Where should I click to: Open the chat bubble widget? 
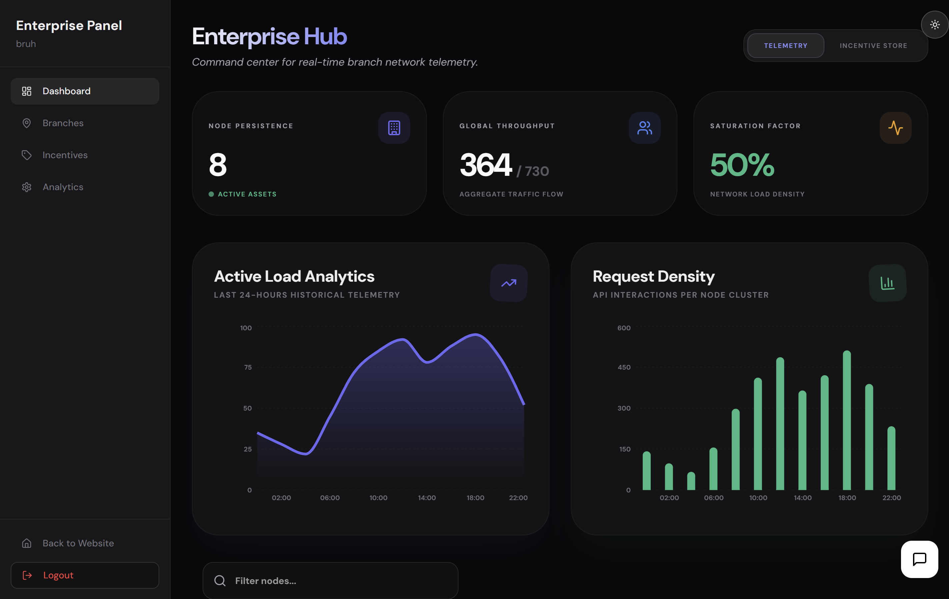tap(919, 559)
